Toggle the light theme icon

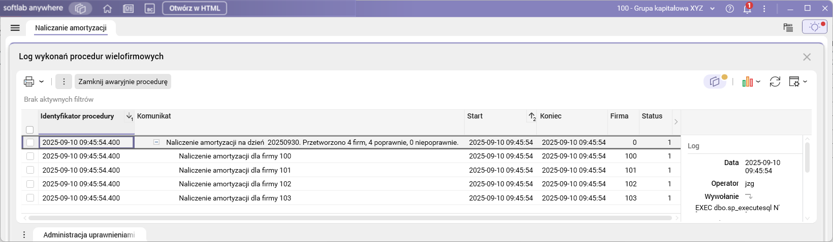(x=814, y=27)
